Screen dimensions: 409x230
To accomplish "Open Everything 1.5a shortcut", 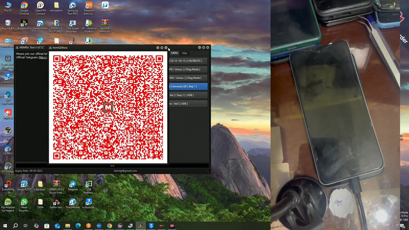I will click(8, 188).
